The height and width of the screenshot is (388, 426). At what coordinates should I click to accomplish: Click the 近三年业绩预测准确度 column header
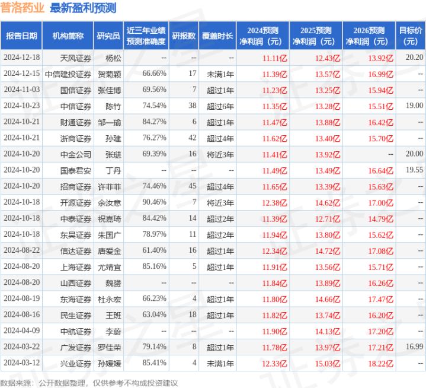[146, 36]
